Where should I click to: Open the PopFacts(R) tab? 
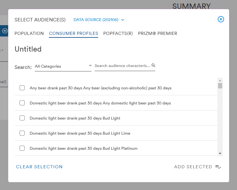(x=118, y=33)
